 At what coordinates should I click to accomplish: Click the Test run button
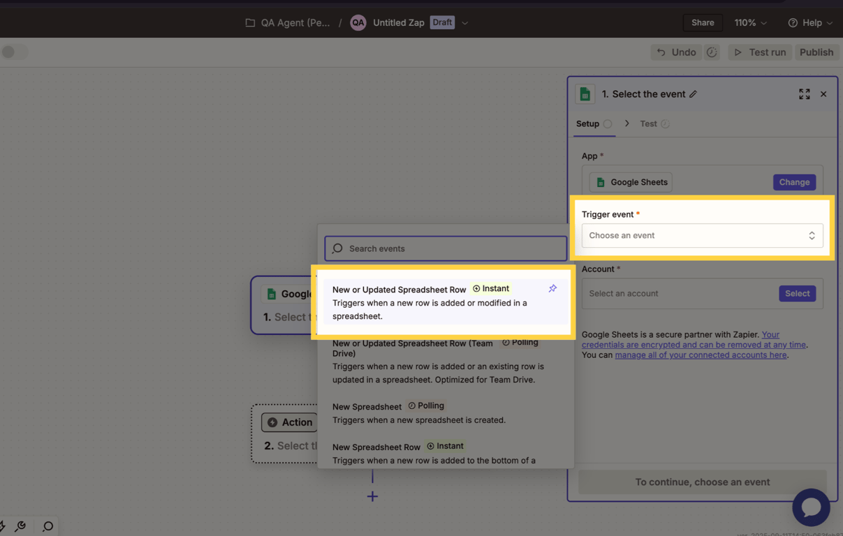pyautogui.click(x=760, y=52)
